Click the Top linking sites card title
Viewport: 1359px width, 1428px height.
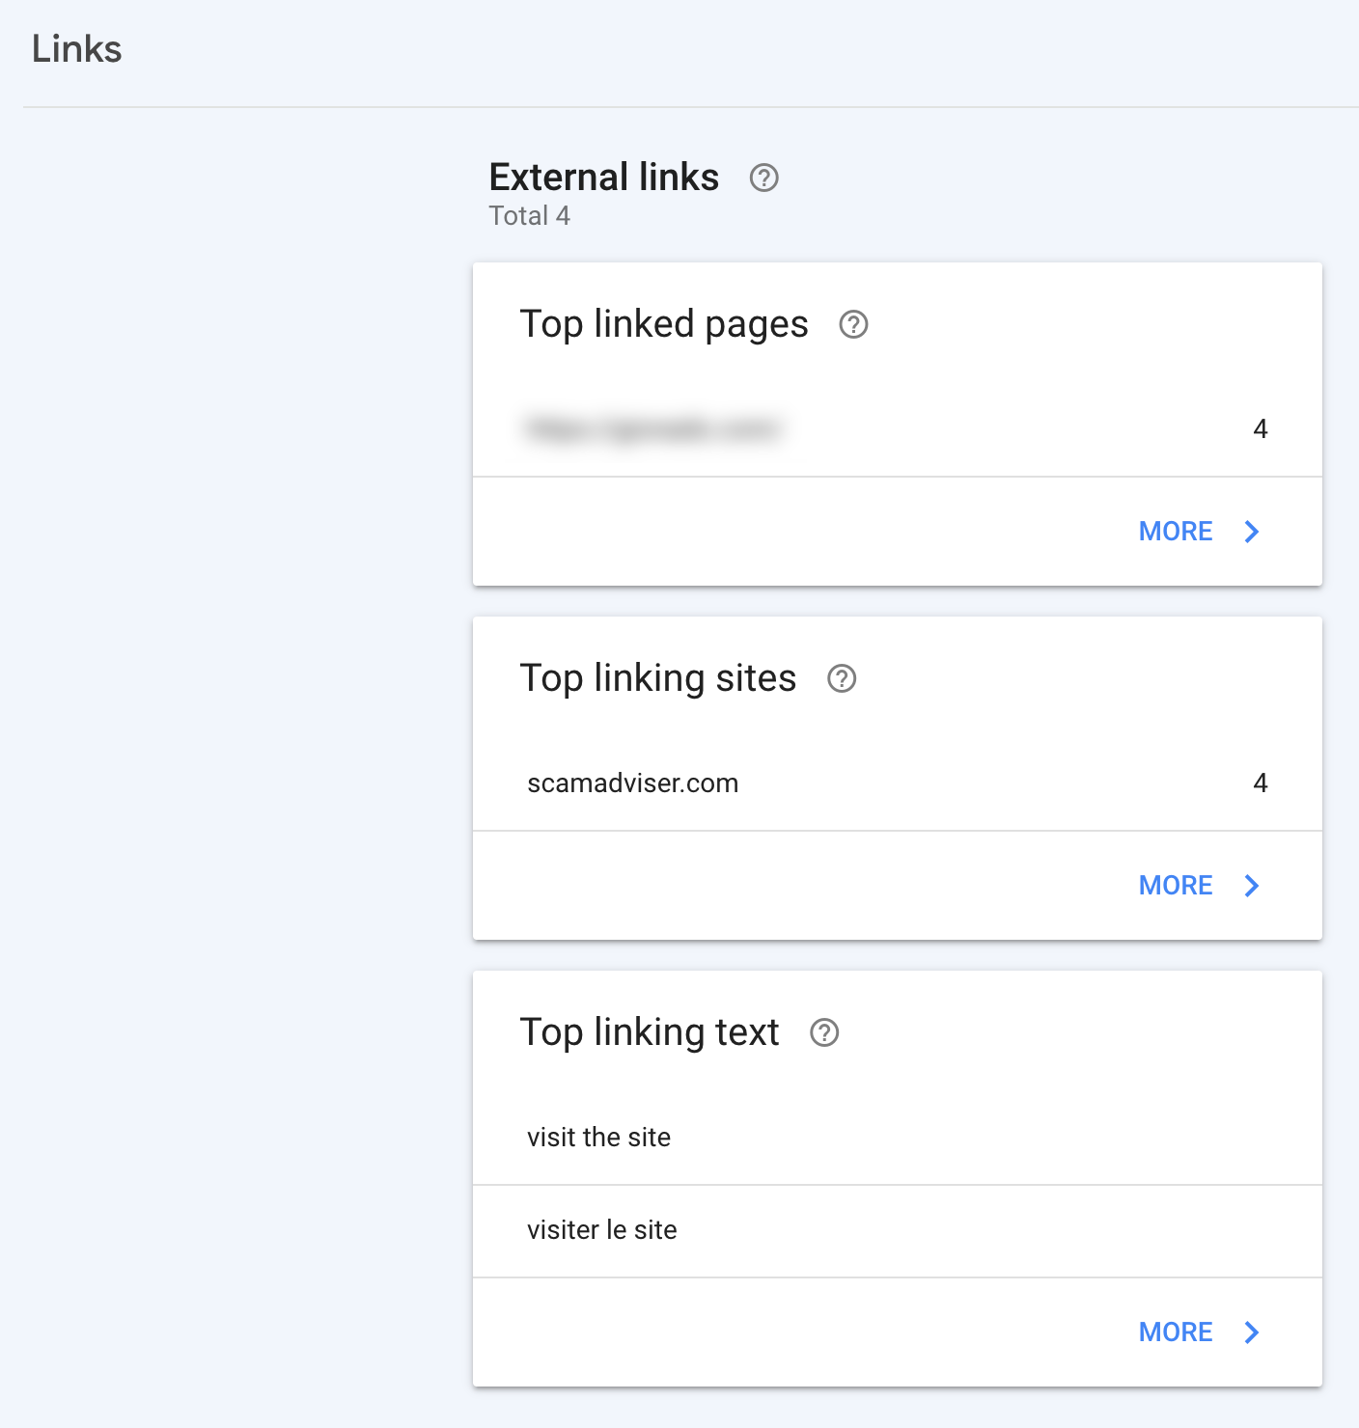point(658,679)
